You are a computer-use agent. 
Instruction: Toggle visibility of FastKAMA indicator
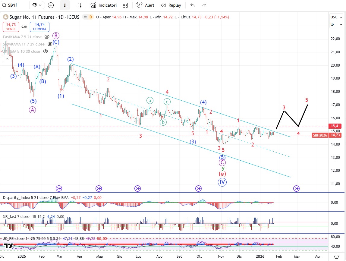coord(47,37)
